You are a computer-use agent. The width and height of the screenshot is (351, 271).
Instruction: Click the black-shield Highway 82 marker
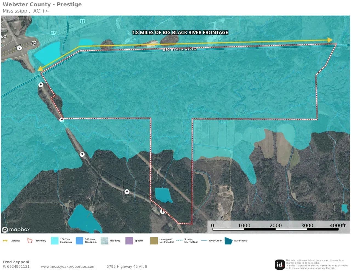(34, 43)
